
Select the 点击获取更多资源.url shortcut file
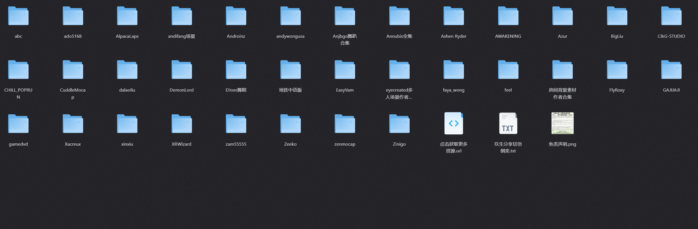point(454,123)
